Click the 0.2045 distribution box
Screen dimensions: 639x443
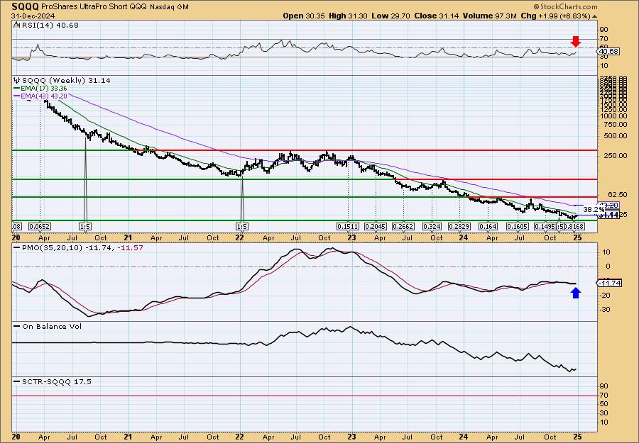pyautogui.click(x=376, y=226)
